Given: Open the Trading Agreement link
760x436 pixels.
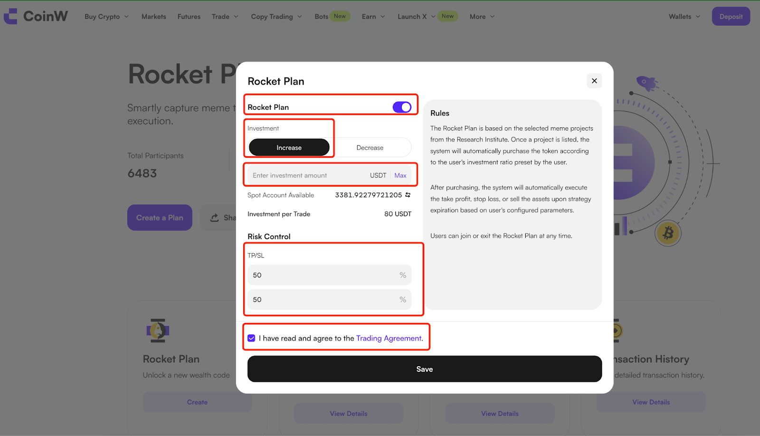Looking at the screenshot, I should [389, 338].
